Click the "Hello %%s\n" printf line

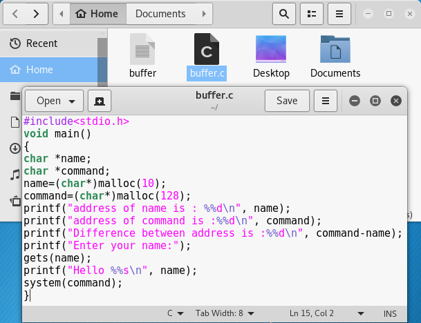click(110, 271)
